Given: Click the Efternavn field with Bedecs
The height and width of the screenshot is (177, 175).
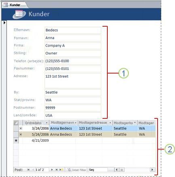Looking at the screenshot, I should (73, 30).
